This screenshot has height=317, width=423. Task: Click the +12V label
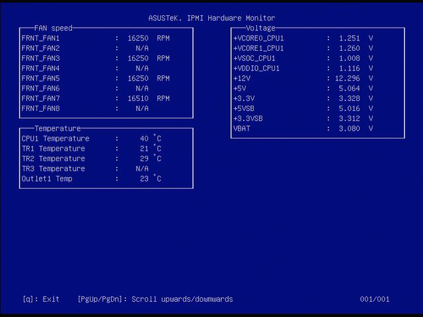tap(242, 79)
